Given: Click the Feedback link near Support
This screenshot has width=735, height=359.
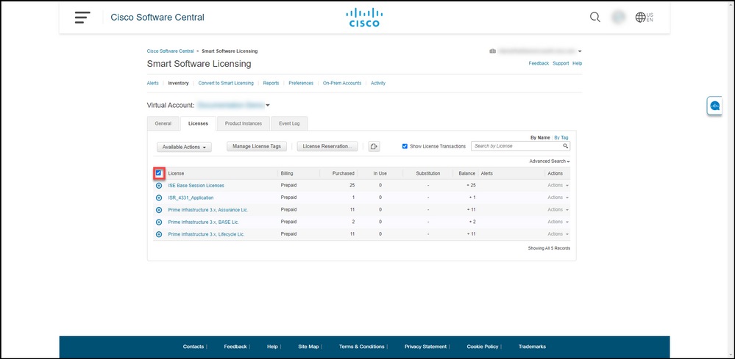Looking at the screenshot, I should tap(539, 63).
